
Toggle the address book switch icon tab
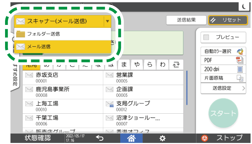click(x=176, y=65)
